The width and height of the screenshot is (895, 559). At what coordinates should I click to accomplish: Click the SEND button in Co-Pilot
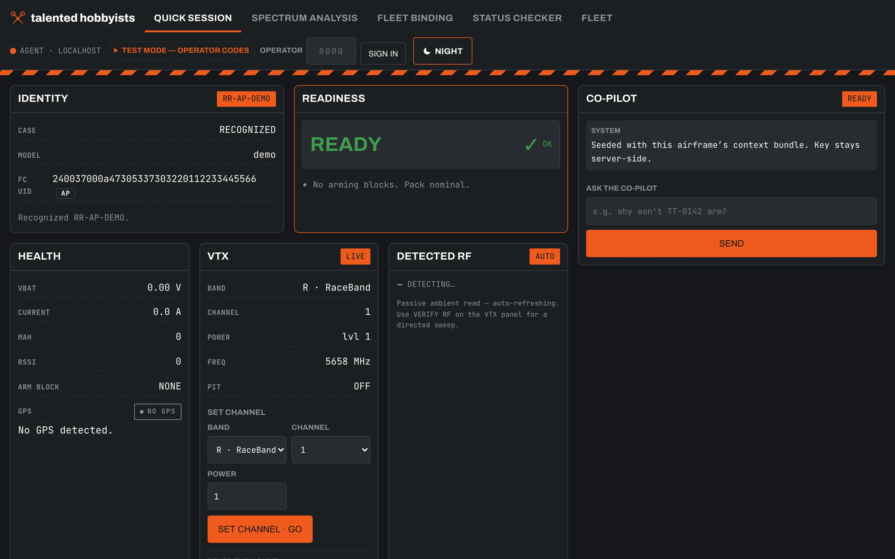tap(731, 243)
